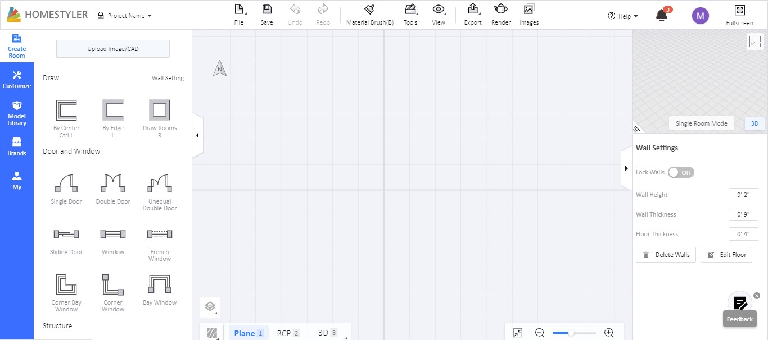The height and width of the screenshot is (340, 768).
Task: Click the notification bell icon
Action: coord(662,16)
